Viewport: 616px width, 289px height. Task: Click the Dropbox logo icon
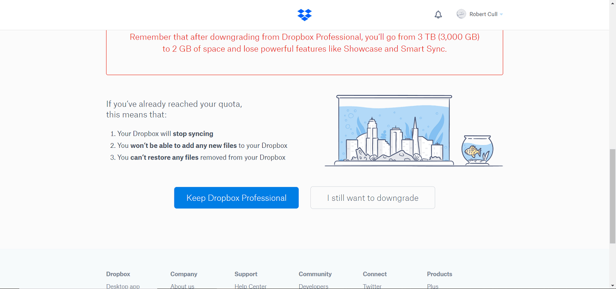coord(304,14)
